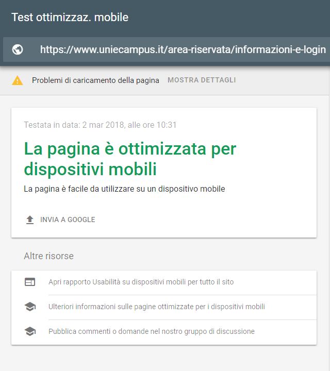Click the upload arrow icon

(x=30, y=220)
